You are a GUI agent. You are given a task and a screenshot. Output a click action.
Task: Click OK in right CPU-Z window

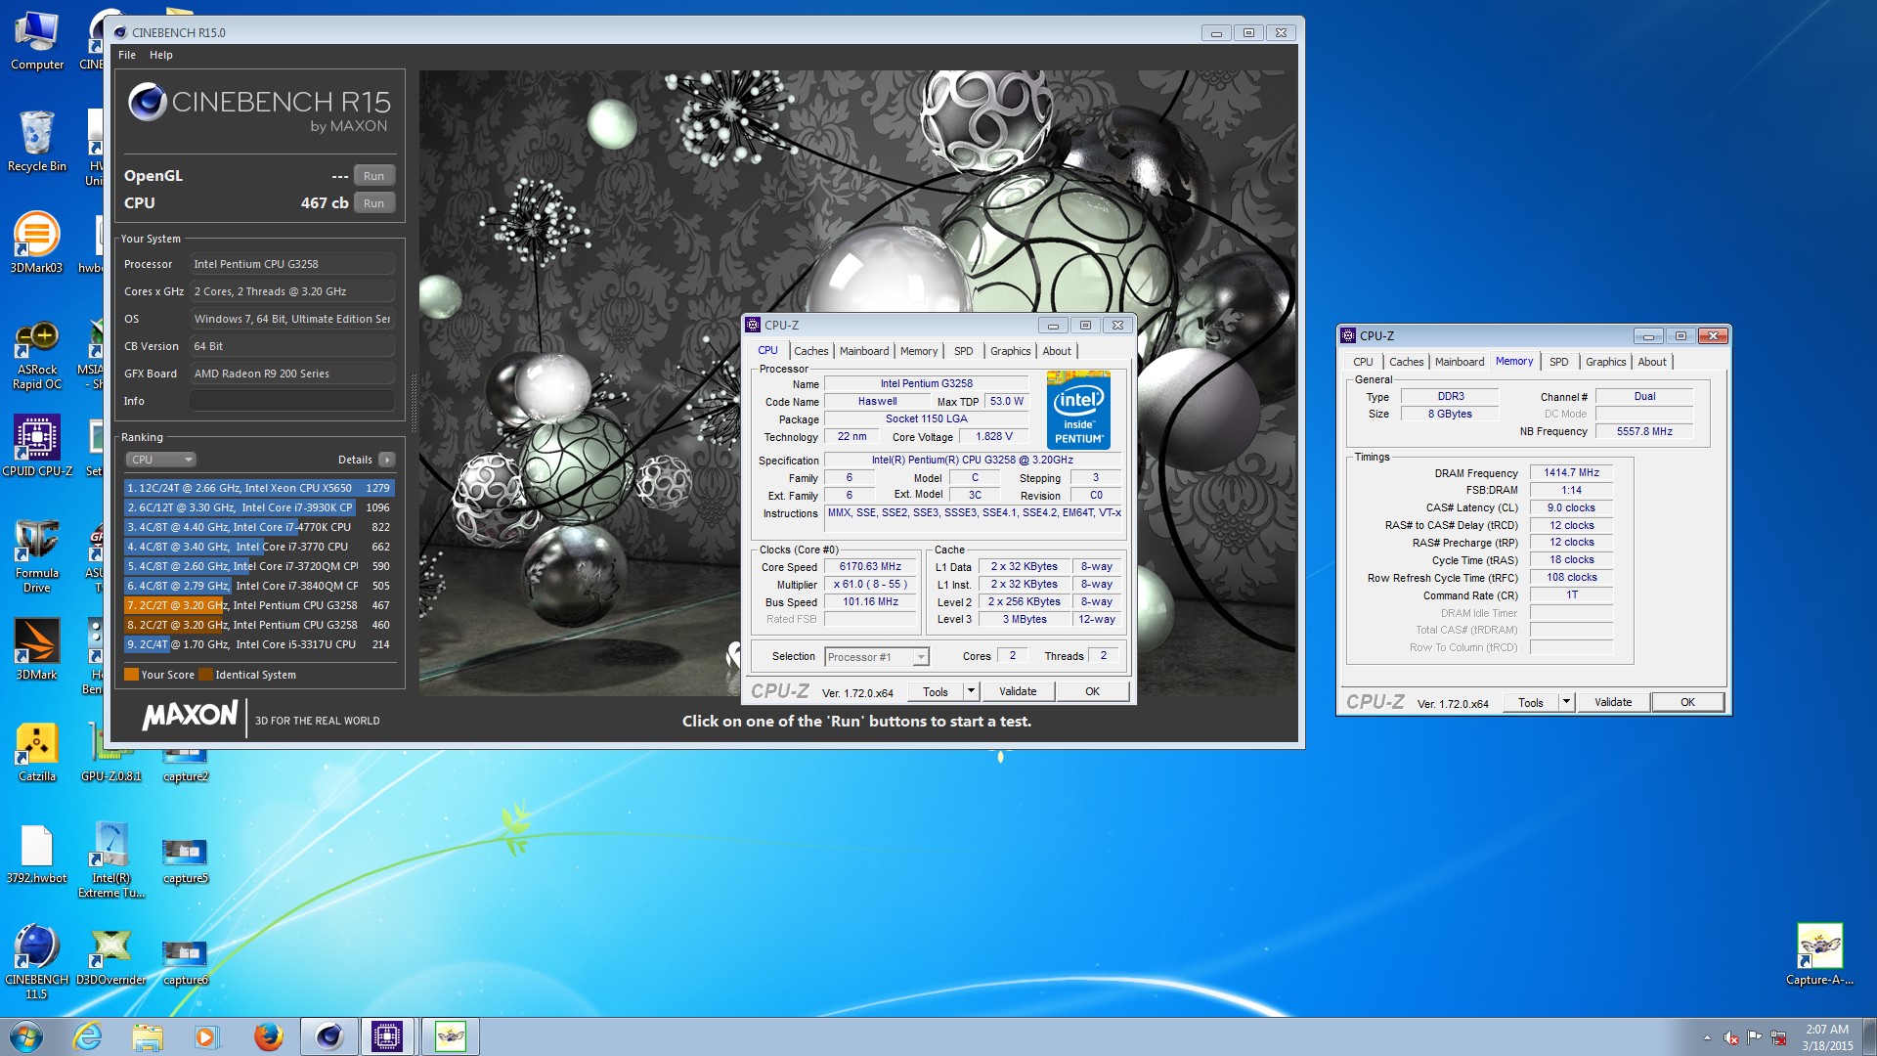(1687, 702)
